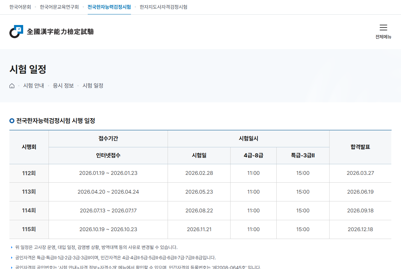Click the 합격발표 column header
Image resolution: width=401 pixels, height=269 pixels.
(361, 147)
